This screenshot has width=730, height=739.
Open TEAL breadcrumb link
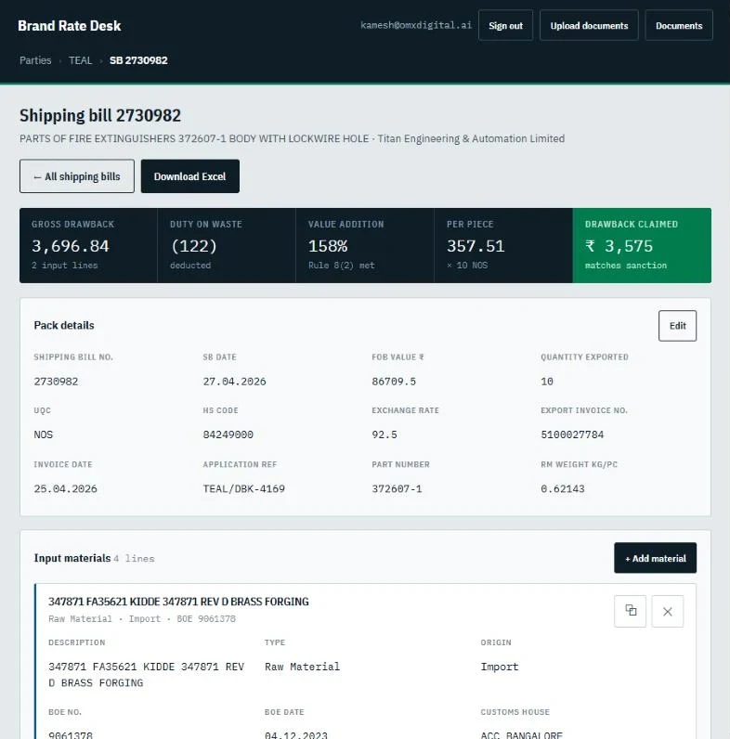coord(80,60)
